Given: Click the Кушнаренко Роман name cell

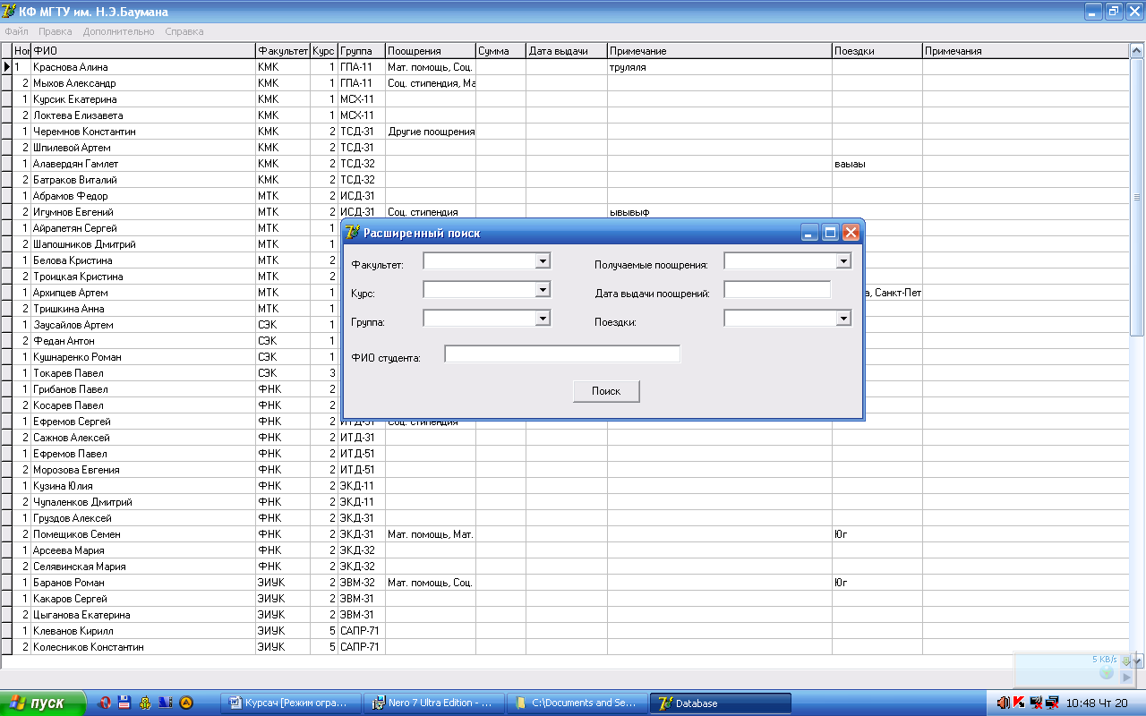Looking at the screenshot, I should 143,357.
